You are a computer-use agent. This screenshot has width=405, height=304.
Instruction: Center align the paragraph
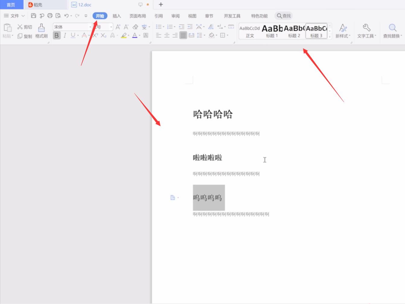click(x=167, y=35)
